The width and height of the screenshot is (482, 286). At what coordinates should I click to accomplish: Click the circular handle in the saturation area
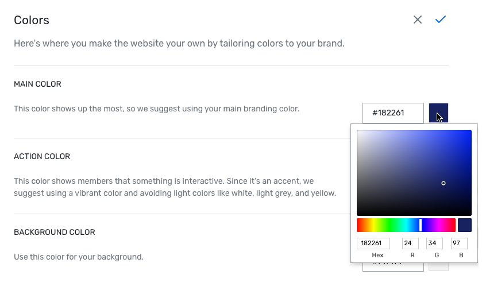tap(444, 183)
